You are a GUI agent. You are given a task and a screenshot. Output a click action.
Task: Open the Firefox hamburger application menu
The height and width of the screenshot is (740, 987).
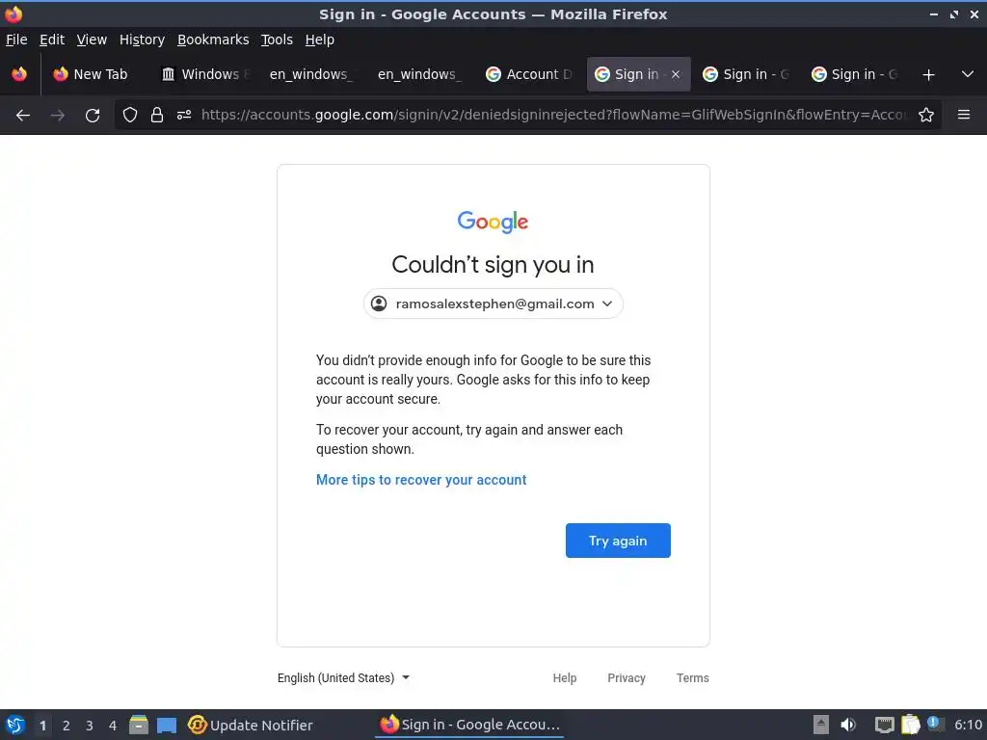(964, 115)
